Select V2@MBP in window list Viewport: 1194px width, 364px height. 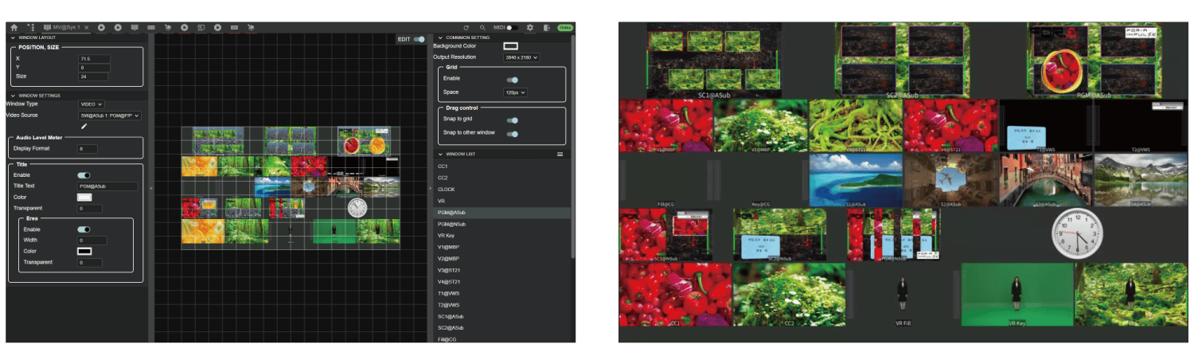coord(502,259)
